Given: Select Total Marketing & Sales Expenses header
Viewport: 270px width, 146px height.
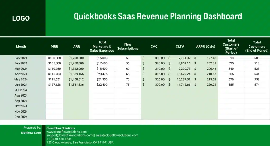Looking at the screenshot, I should tap(102, 46).
